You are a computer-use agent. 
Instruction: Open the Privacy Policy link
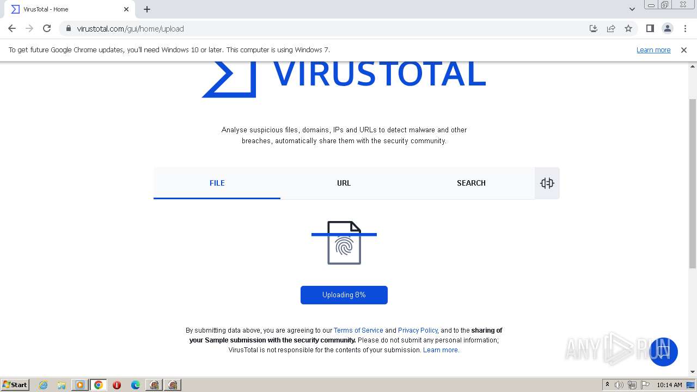point(418,330)
